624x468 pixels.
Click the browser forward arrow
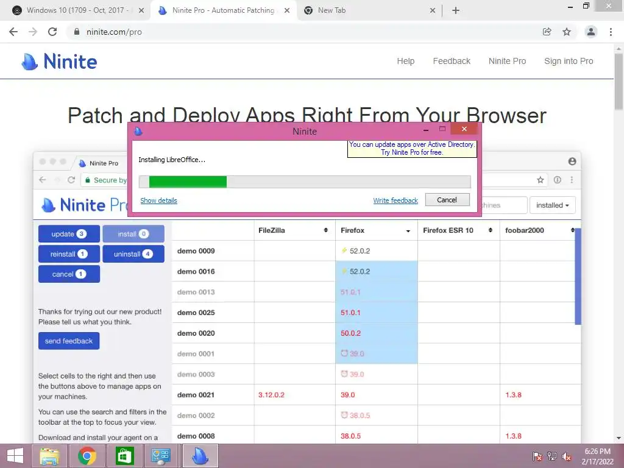(33, 32)
